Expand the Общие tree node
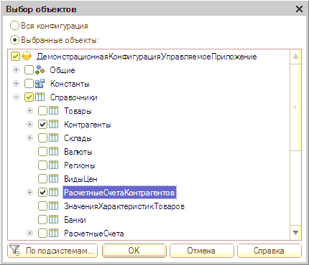Screen dimensions: 309x265 pos(16,70)
